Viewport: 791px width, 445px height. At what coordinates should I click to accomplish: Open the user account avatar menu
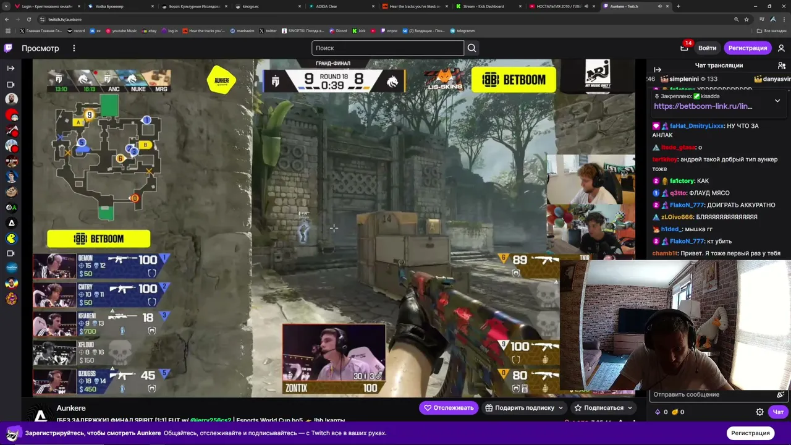781,48
